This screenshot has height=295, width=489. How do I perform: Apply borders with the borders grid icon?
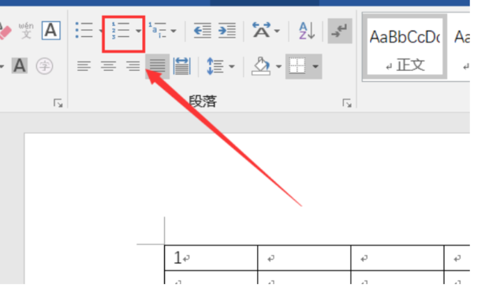click(297, 66)
